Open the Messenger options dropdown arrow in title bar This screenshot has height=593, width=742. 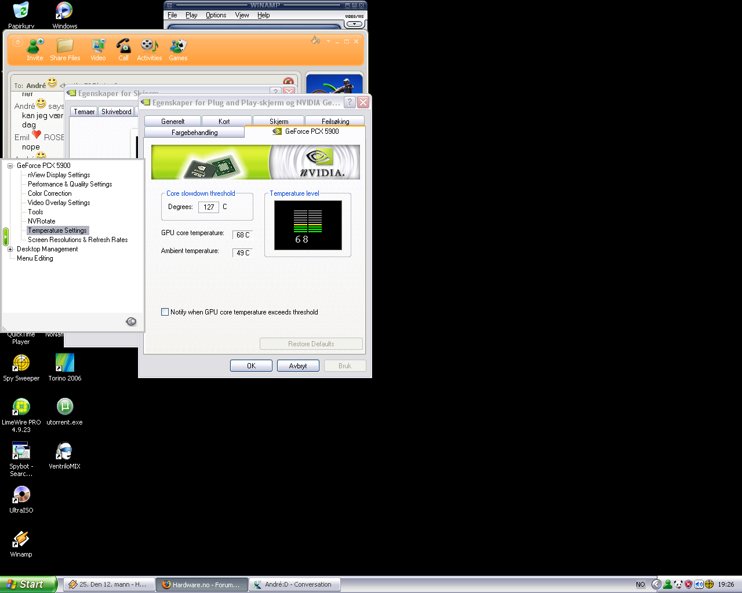[328, 41]
